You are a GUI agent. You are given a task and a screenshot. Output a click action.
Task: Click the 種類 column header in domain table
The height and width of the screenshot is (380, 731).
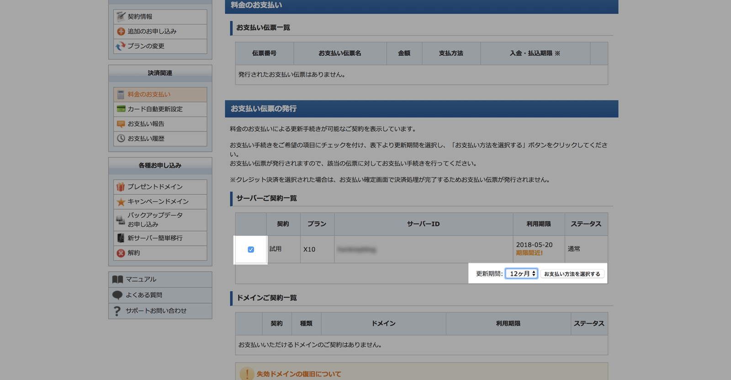306,324
